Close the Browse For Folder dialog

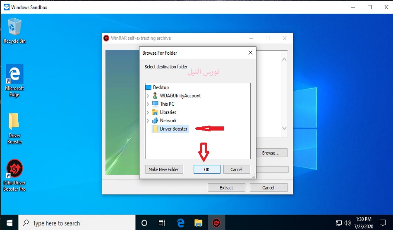[x=250, y=53]
